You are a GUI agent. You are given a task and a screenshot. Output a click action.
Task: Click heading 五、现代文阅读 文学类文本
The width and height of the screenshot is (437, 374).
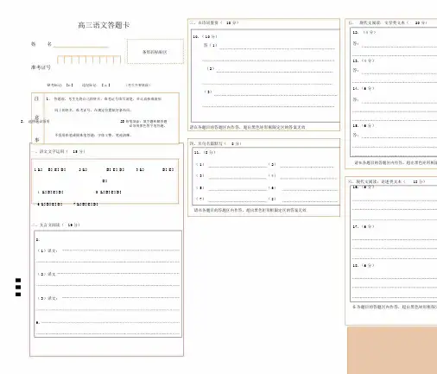388,22
